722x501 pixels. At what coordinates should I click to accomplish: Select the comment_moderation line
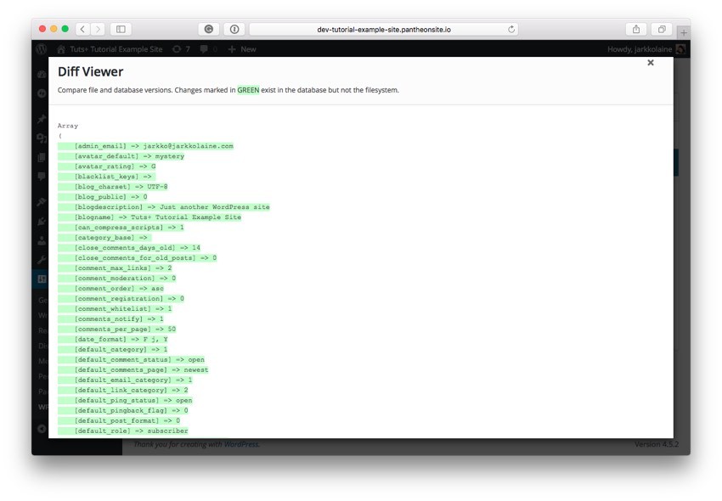[117, 278]
